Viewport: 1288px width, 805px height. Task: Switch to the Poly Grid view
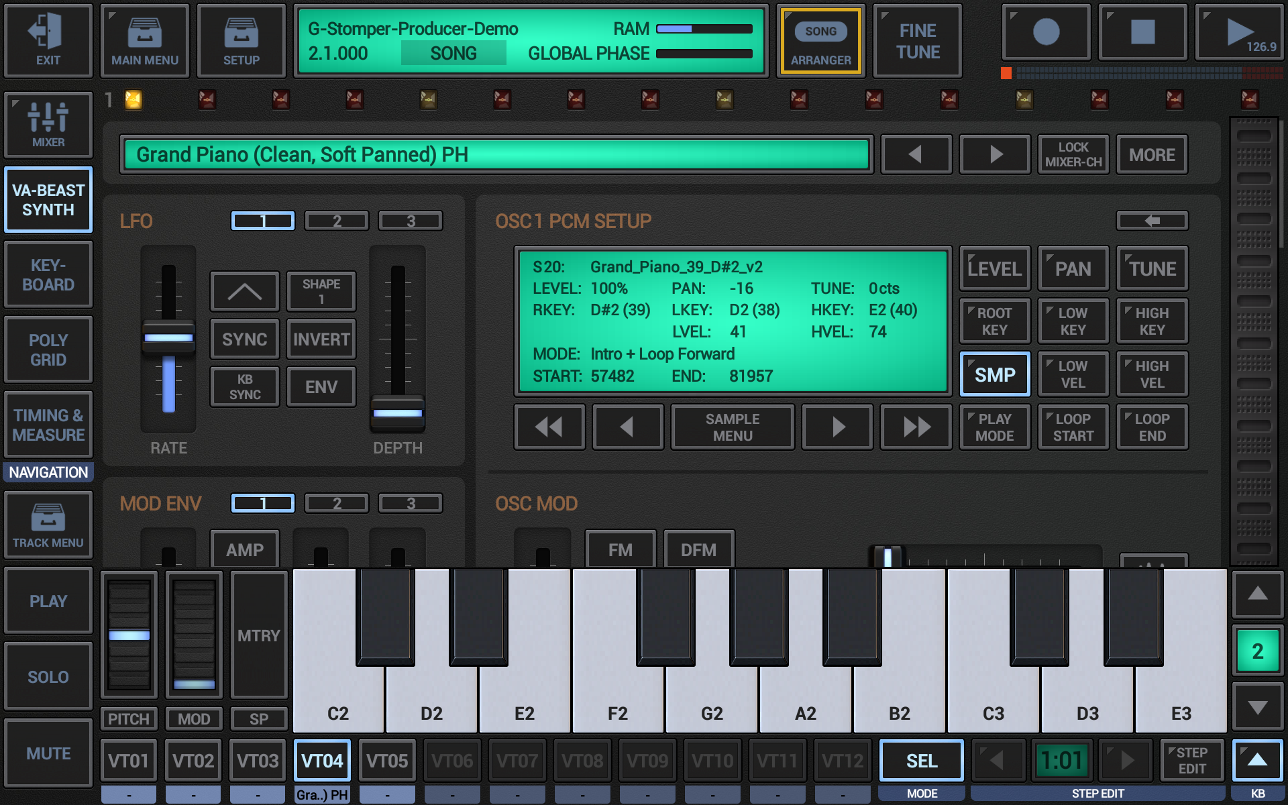point(48,349)
